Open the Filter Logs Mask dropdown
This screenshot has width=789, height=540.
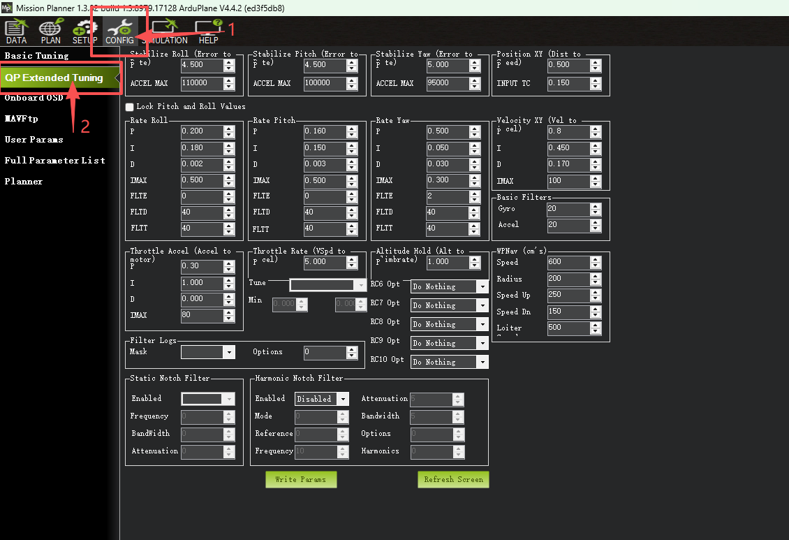click(208, 352)
